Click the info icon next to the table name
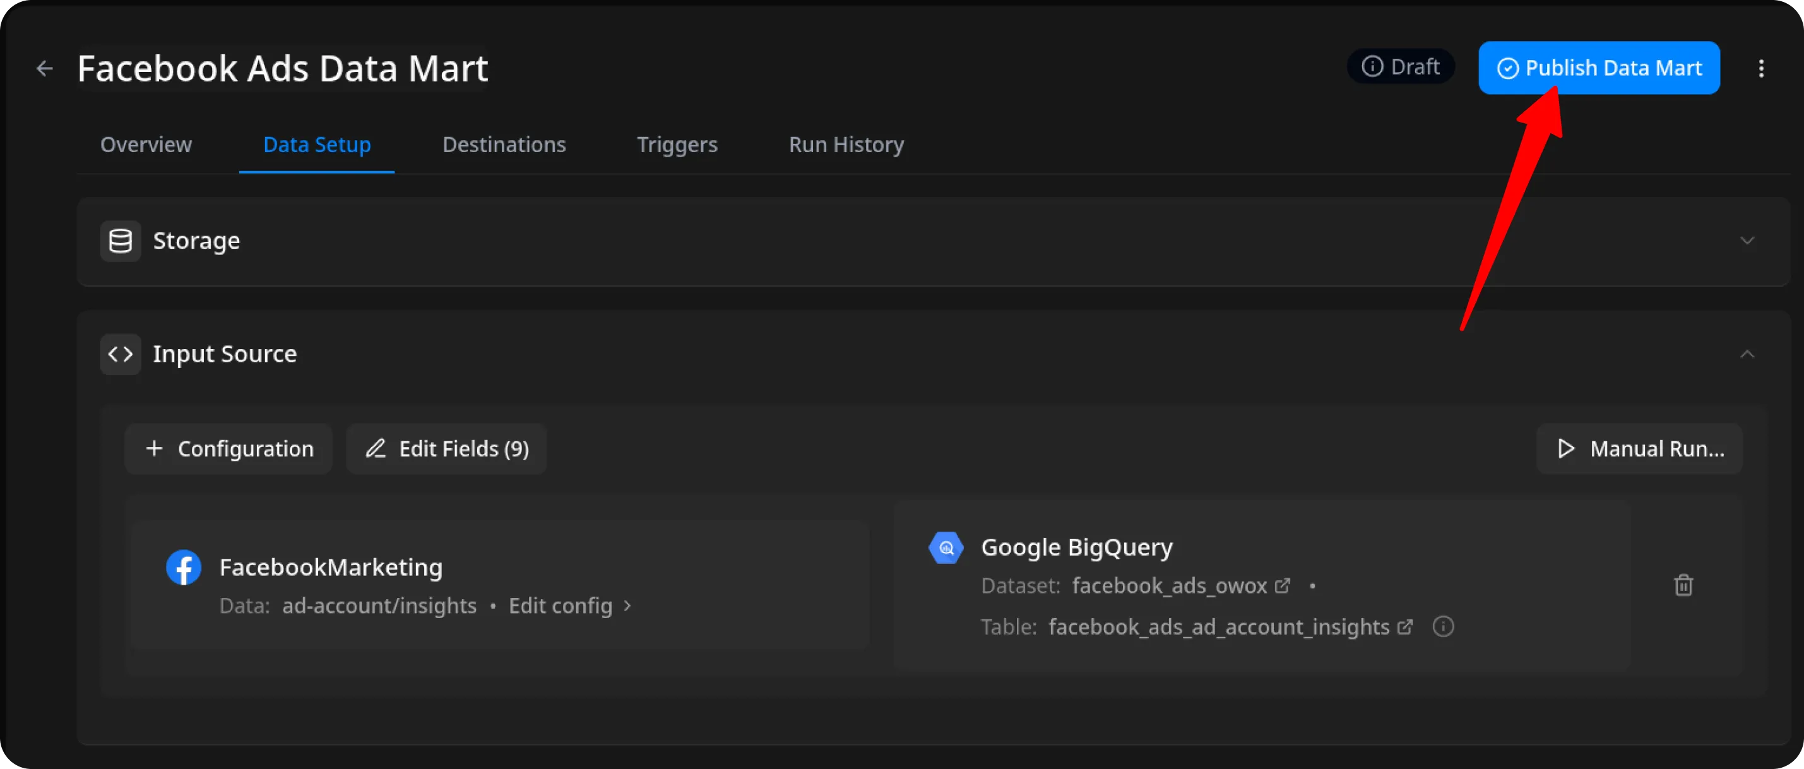 (1443, 627)
